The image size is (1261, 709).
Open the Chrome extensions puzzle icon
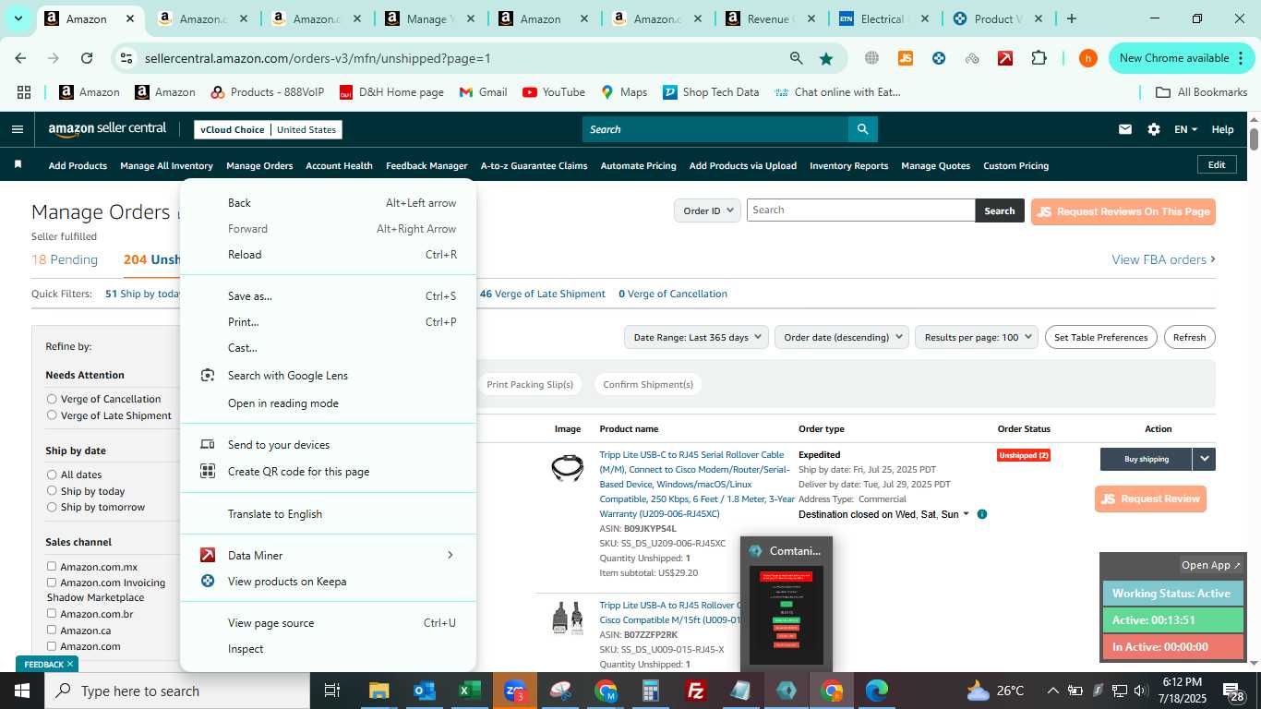[x=1039, y=58]
